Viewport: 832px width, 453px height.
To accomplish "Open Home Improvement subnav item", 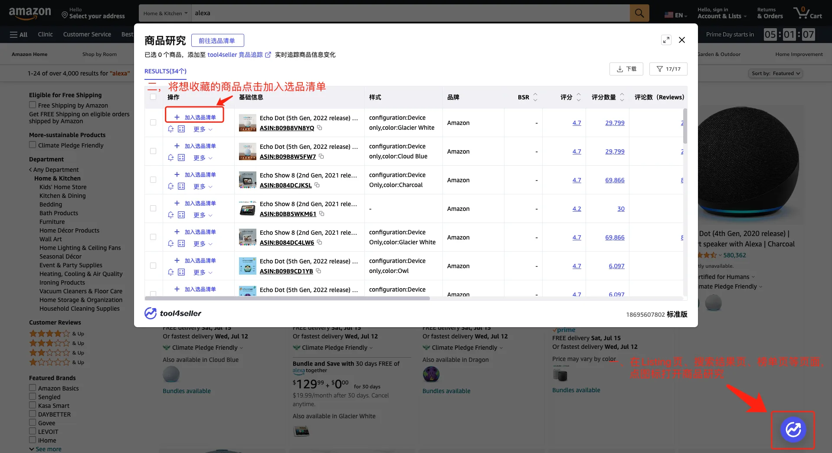I will click(x=799, y=54).
